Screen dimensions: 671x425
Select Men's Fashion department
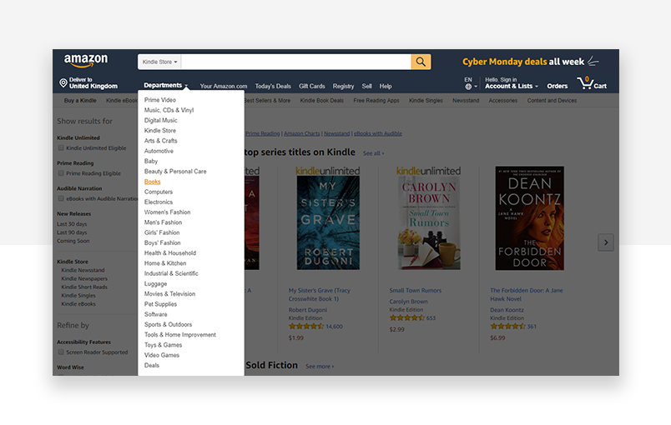pyautogui.click(x=163, y=222)
